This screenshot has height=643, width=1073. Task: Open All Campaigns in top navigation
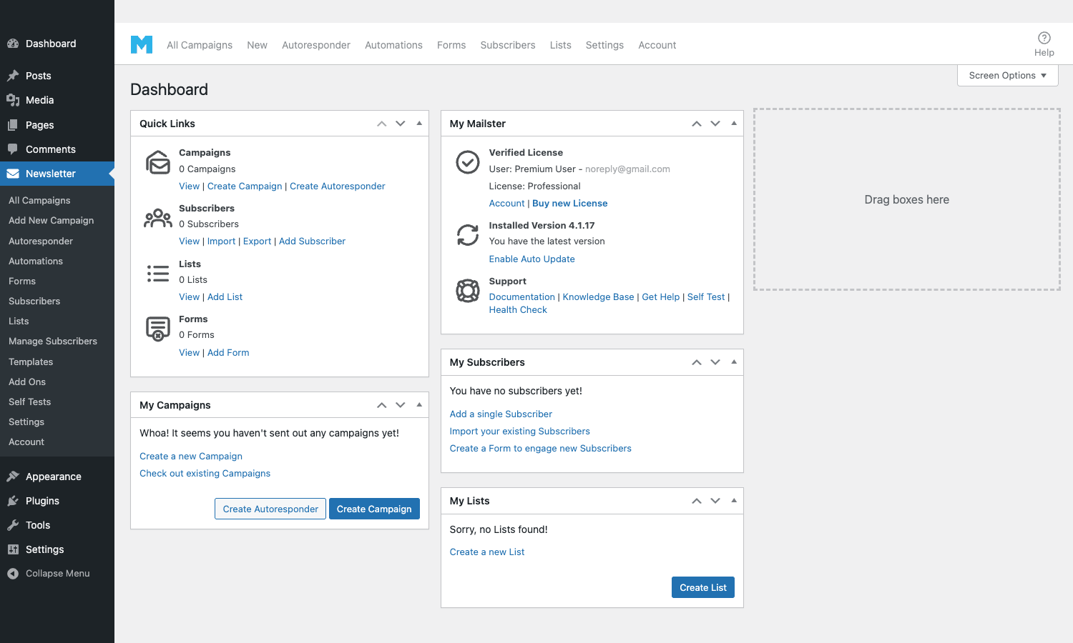pyautogui.click(x=200, y=45)
